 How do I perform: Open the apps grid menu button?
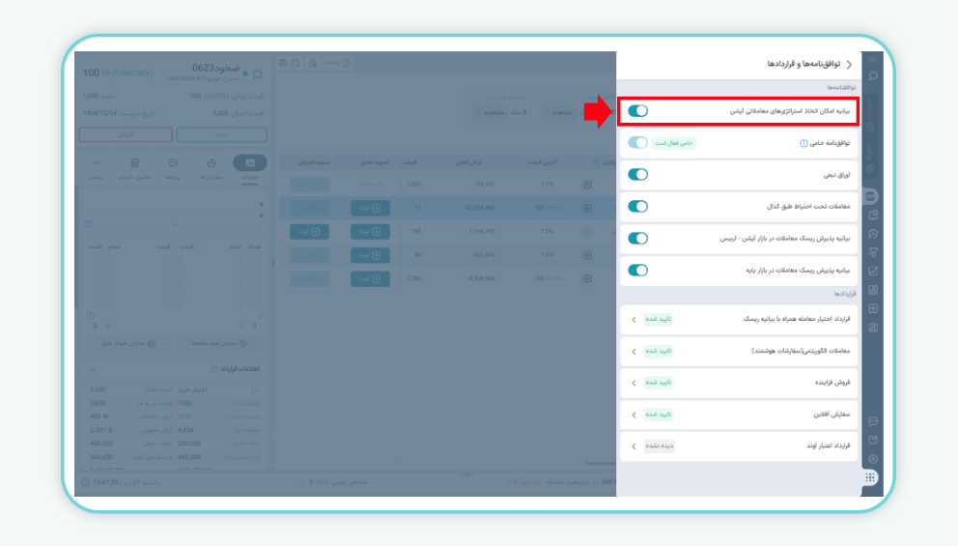tap(871, 477)
